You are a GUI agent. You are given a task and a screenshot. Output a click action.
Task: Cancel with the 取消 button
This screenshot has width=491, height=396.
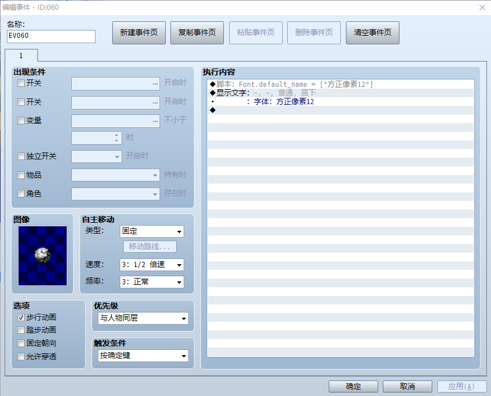click(x=408, y=386)
